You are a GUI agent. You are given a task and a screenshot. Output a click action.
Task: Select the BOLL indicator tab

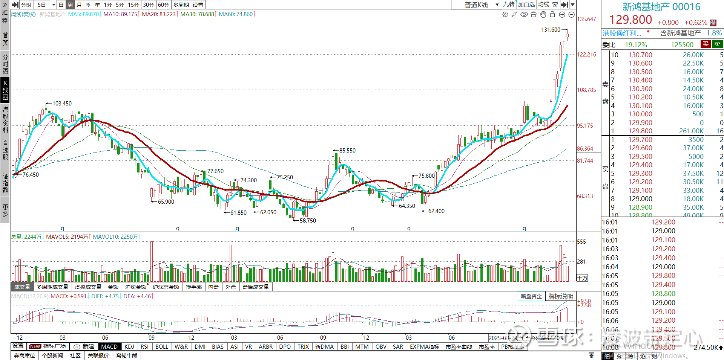[162, 346]
